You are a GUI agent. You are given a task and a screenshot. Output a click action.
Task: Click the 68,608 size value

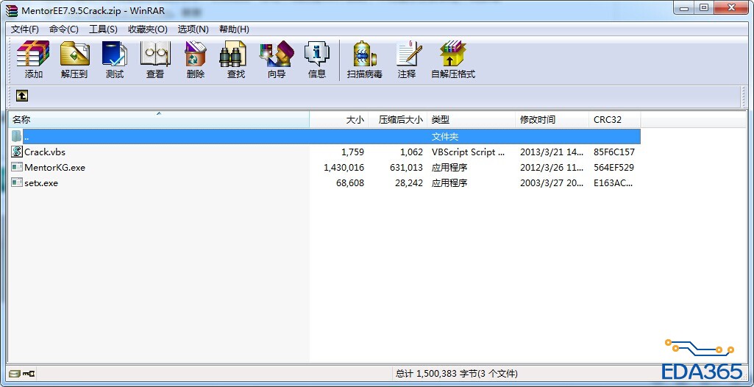coord(350,182)
